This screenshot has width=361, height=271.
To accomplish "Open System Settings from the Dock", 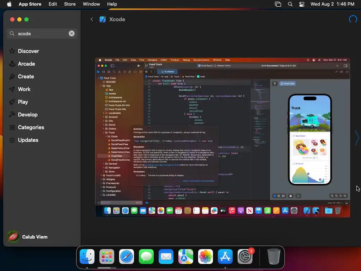I will [245, 257].
